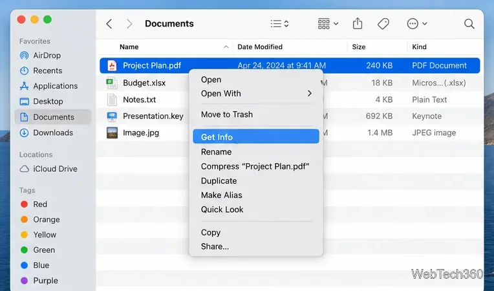This screenshot has height=291, width=494.
Task: Open the list view switcher
Action: [280, 24]
